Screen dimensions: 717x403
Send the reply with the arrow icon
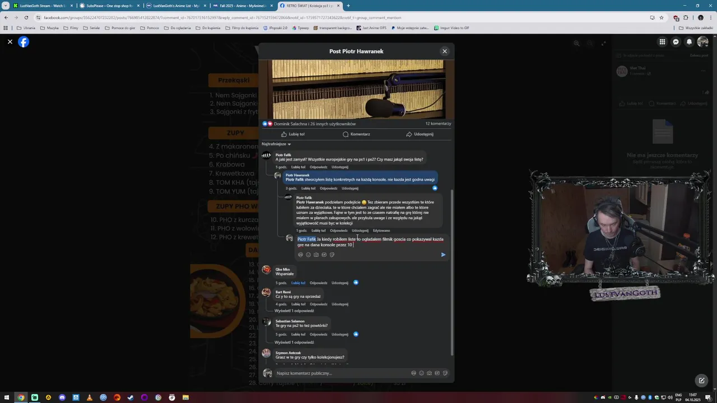pyautogui.click(x=443, y=255)
